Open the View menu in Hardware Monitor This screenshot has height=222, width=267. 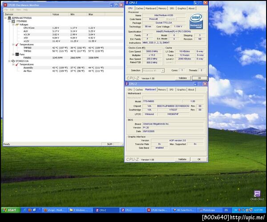point(19,9)
